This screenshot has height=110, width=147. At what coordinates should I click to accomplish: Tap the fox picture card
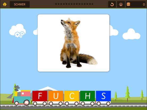pos(73,43)
